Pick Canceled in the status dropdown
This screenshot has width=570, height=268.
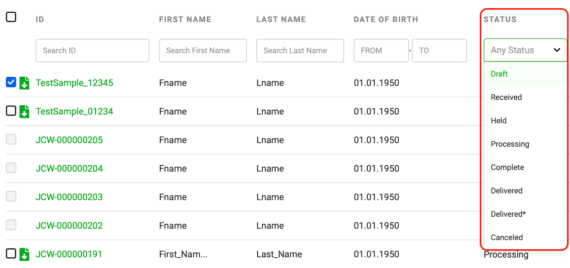point(507,237)
